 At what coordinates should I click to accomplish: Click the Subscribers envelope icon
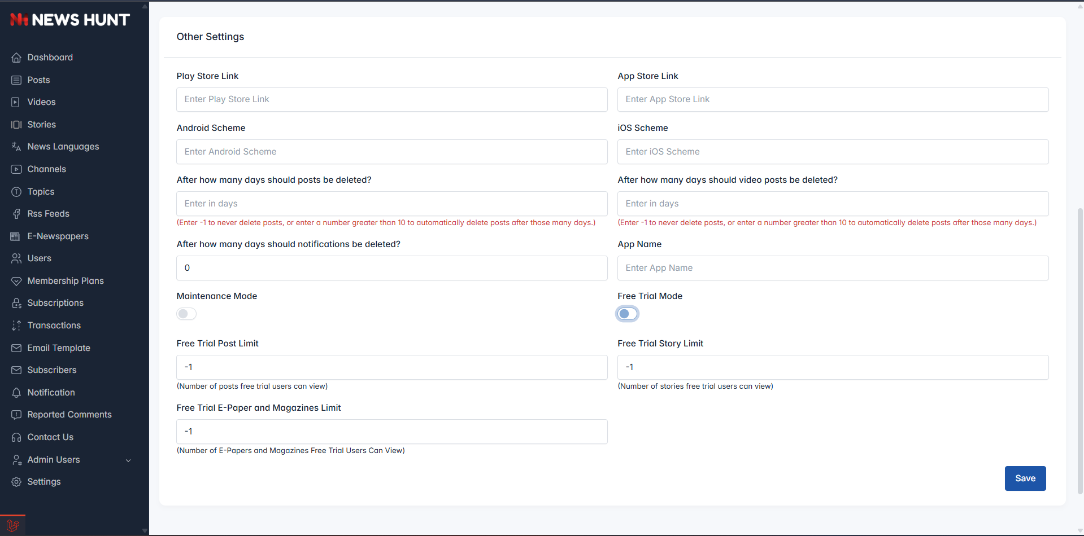pyautogui.click(x=16, y=370)
